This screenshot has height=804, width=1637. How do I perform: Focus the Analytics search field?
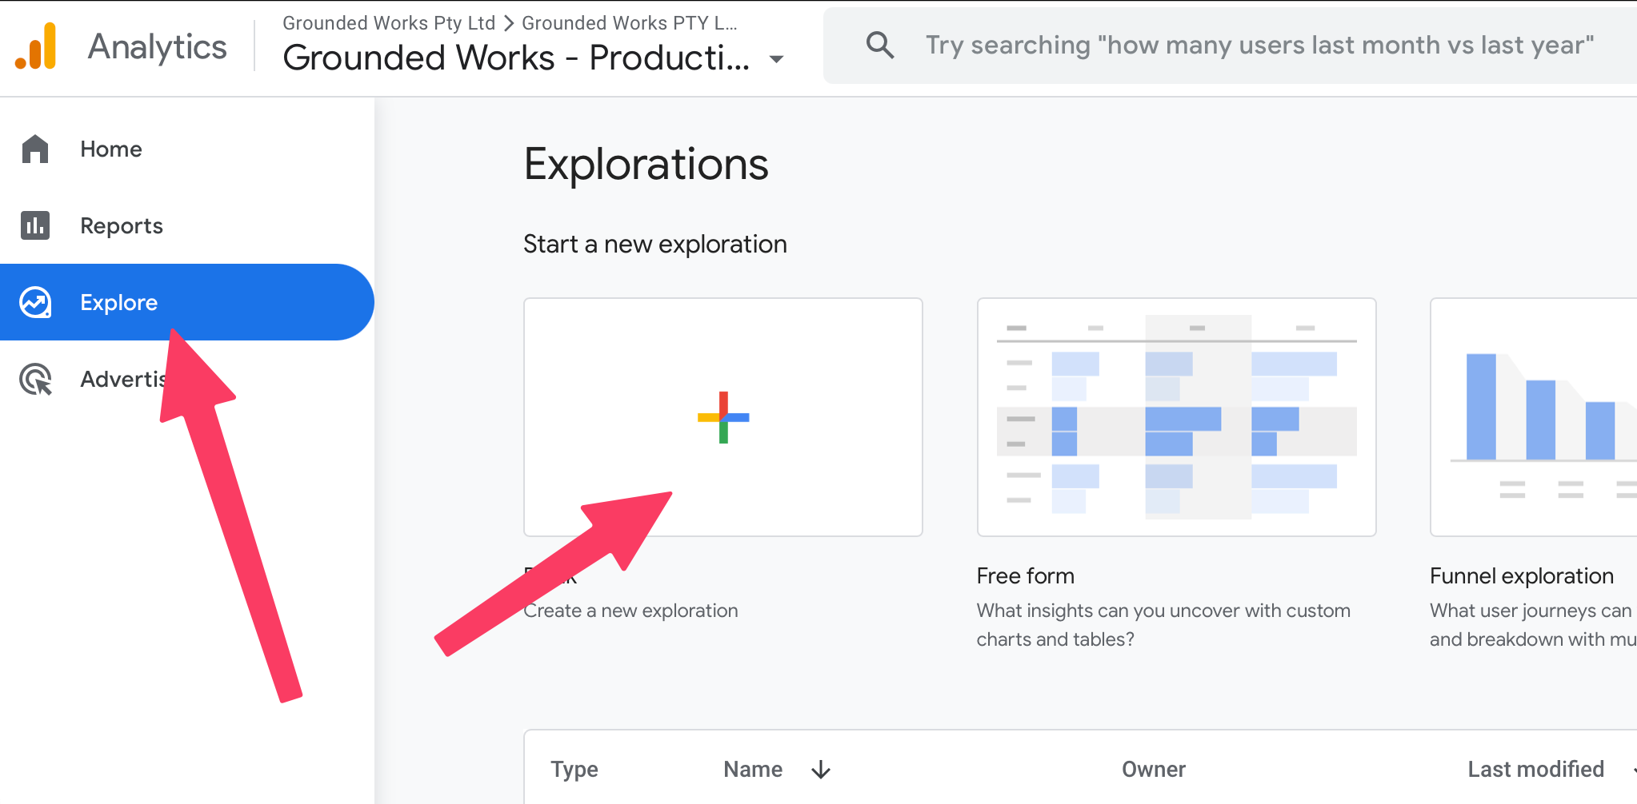point(1231,46)
